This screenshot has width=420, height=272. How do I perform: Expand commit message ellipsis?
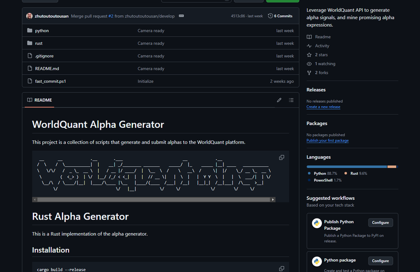coord(181,16)
